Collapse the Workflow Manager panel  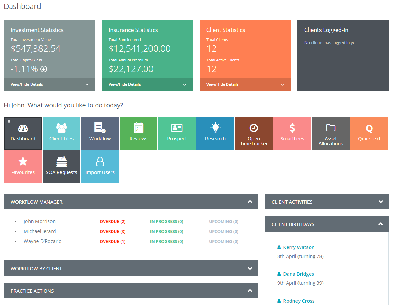250,202
